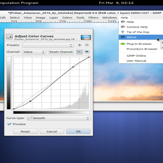The width and height of the screenshot is (163, 163).
Task: Choose Context Help menu entry
Action: coord(141,27)
